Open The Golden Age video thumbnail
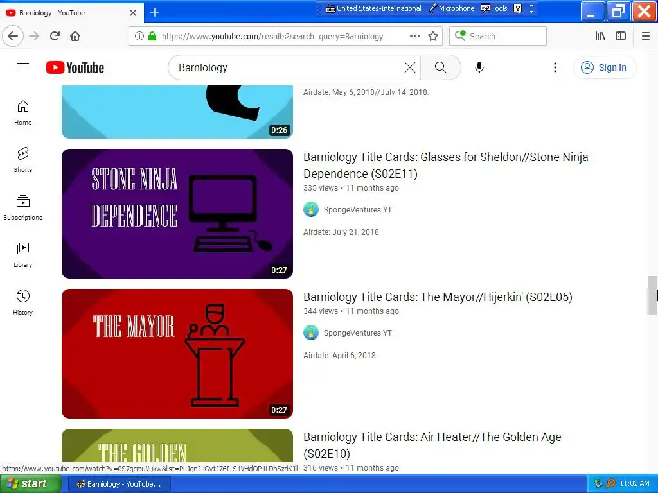This screenshot has height=493, width=658. [177, 445]
